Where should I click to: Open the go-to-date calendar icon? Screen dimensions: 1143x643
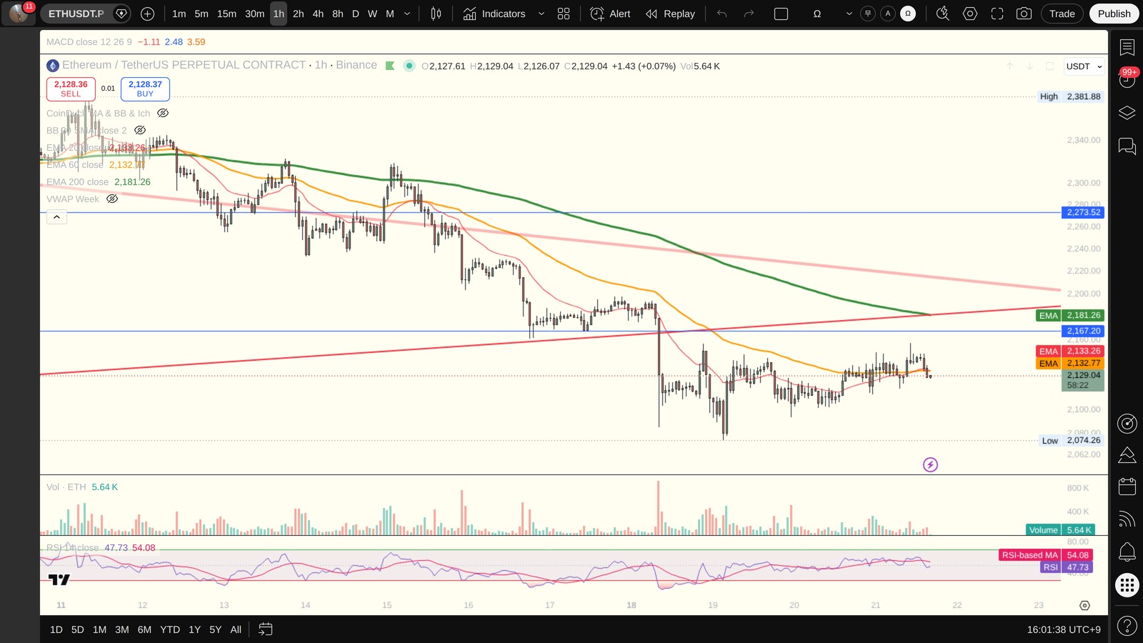[265, 629]
